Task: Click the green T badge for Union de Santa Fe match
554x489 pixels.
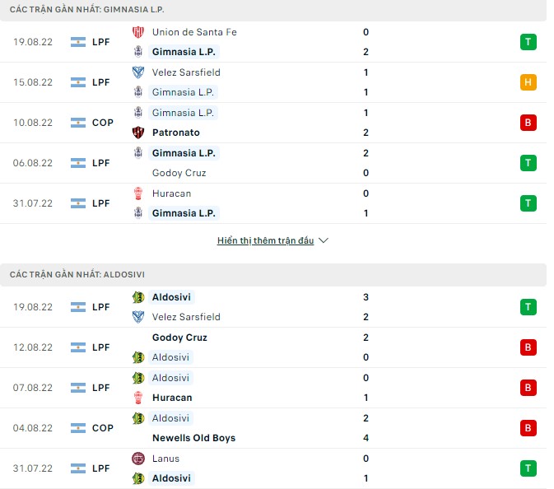Action: pyautogui.click(x=528, y=42)
